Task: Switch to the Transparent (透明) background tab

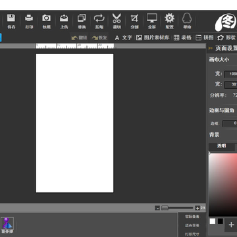Action: (221, 147)
